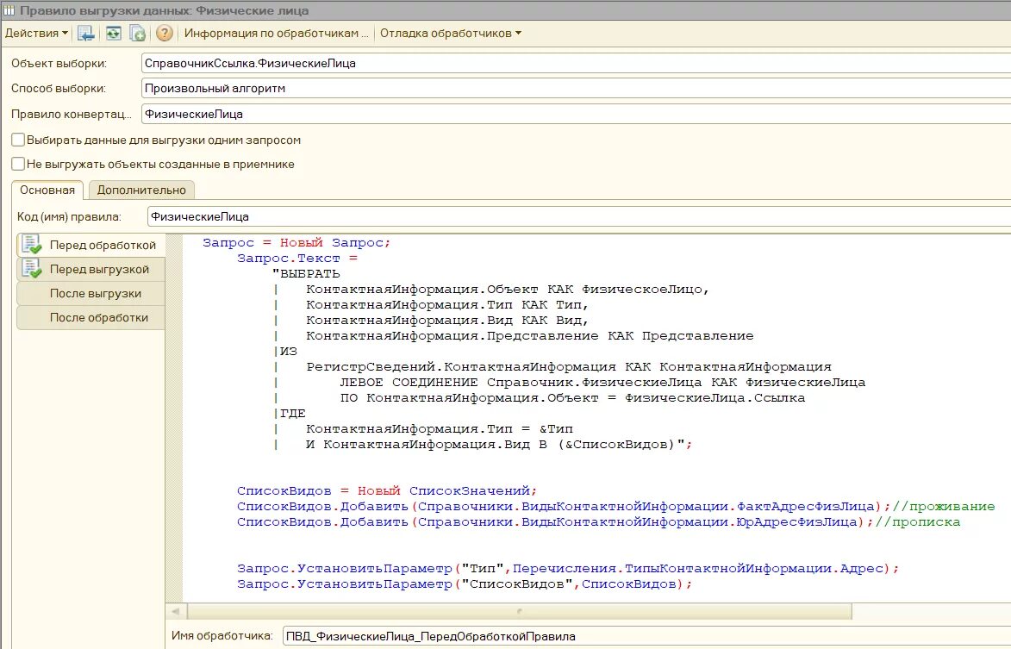1011x649 pixels.
Task: Click the Код (имя) правила field
Action: coord(579,216)
